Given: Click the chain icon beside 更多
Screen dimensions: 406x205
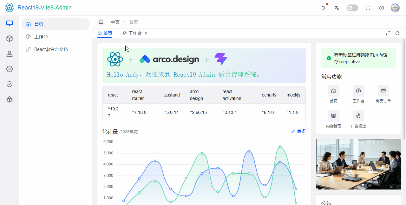Looking at the screenshot, I should pos(293,131).
